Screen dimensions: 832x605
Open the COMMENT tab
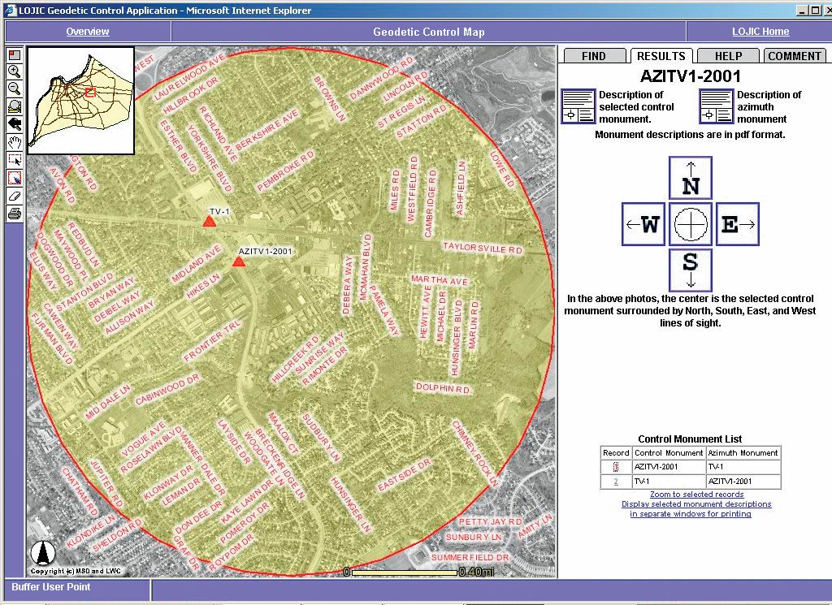click(795, 56)
